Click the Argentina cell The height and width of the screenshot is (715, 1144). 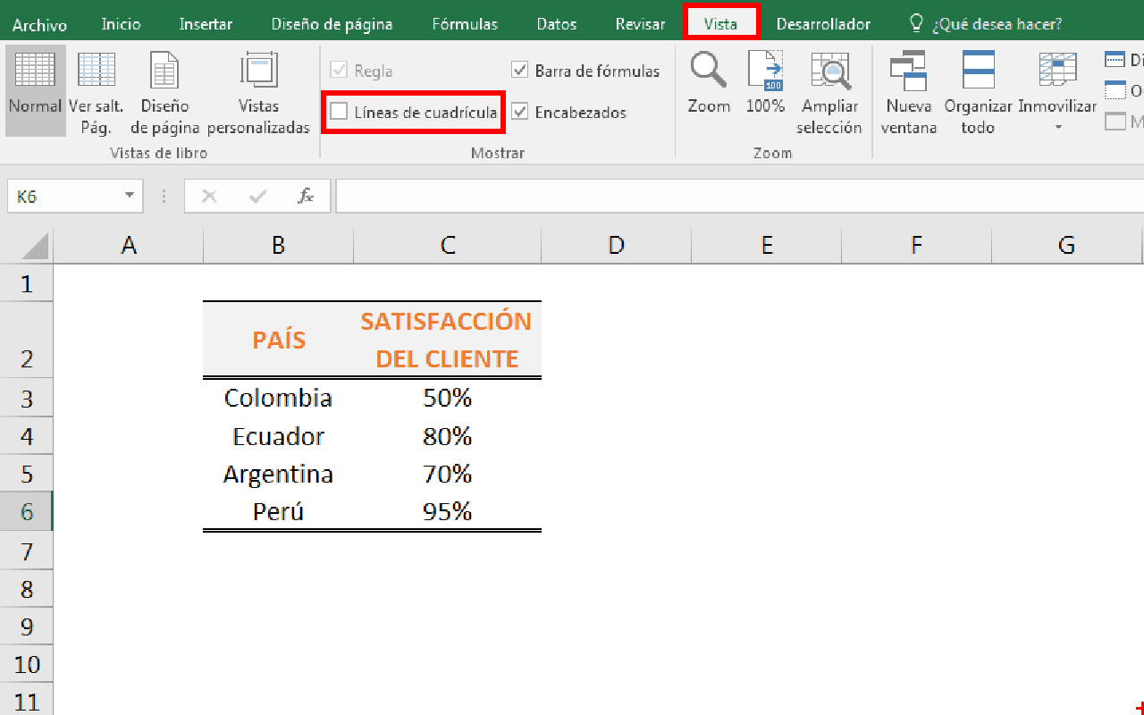[x=279, y=473]
